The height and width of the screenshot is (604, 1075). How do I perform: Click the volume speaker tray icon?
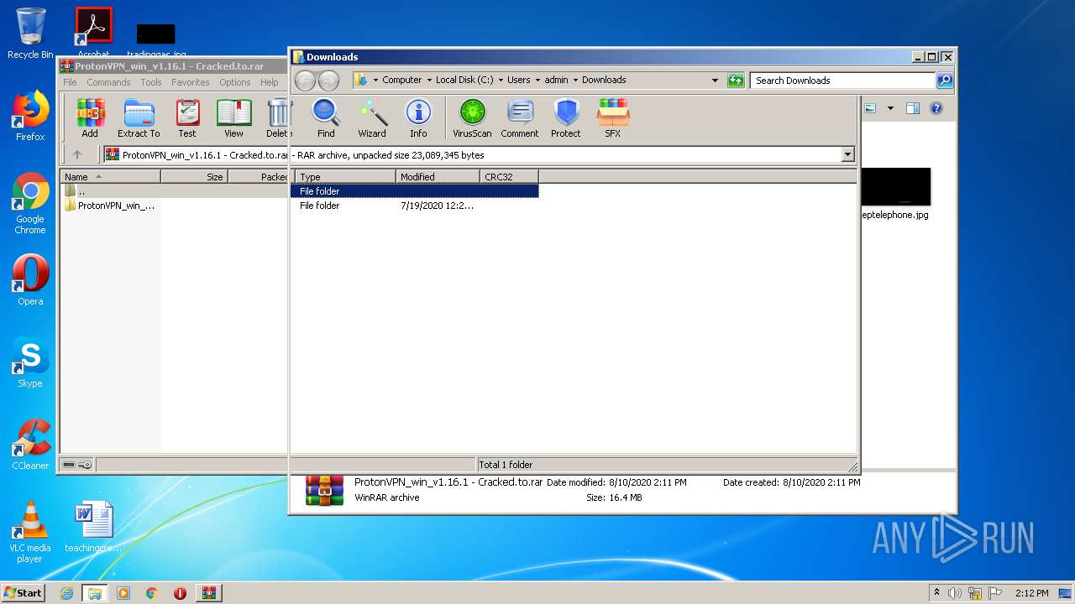coord(955,593)
